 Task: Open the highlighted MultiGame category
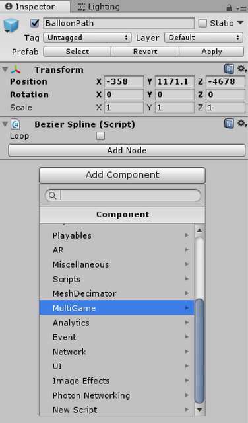point(117,308)
